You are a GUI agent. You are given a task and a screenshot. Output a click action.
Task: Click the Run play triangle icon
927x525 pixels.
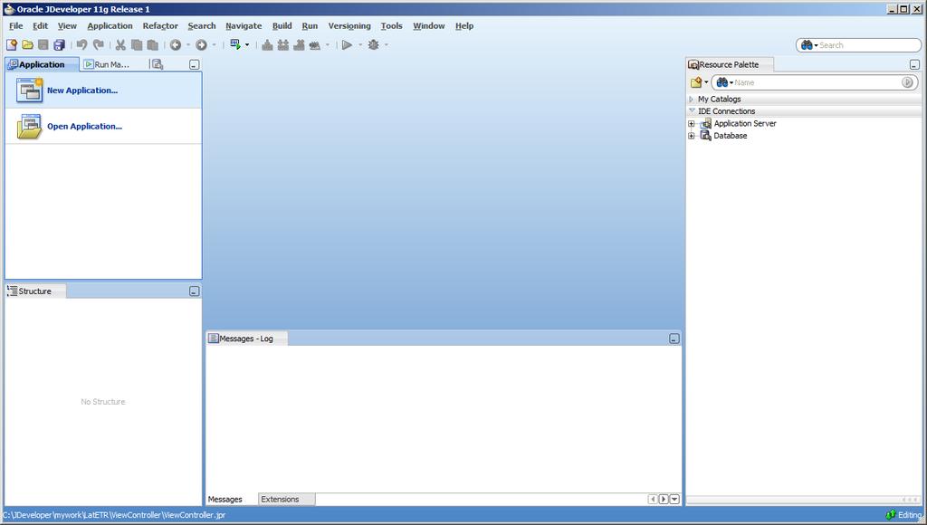tap(347, 45)
